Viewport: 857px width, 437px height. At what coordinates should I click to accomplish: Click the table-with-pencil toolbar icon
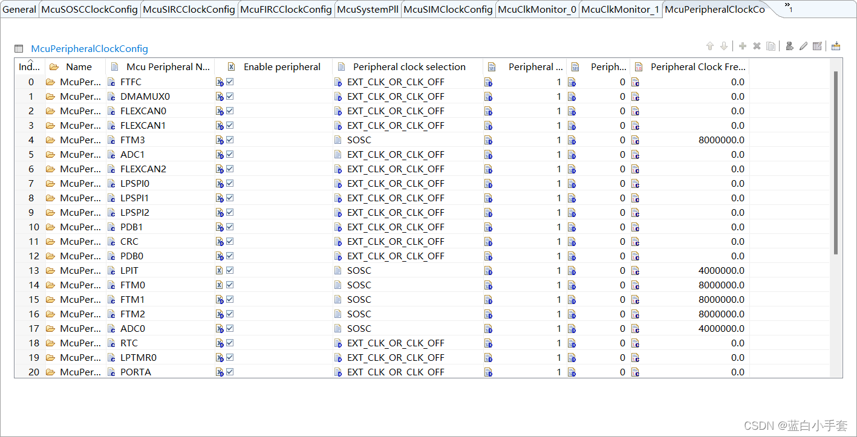pyautogui.click(x=817, y=46)
